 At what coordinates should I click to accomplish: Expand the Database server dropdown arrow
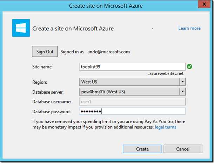click(x=183, y=92)
